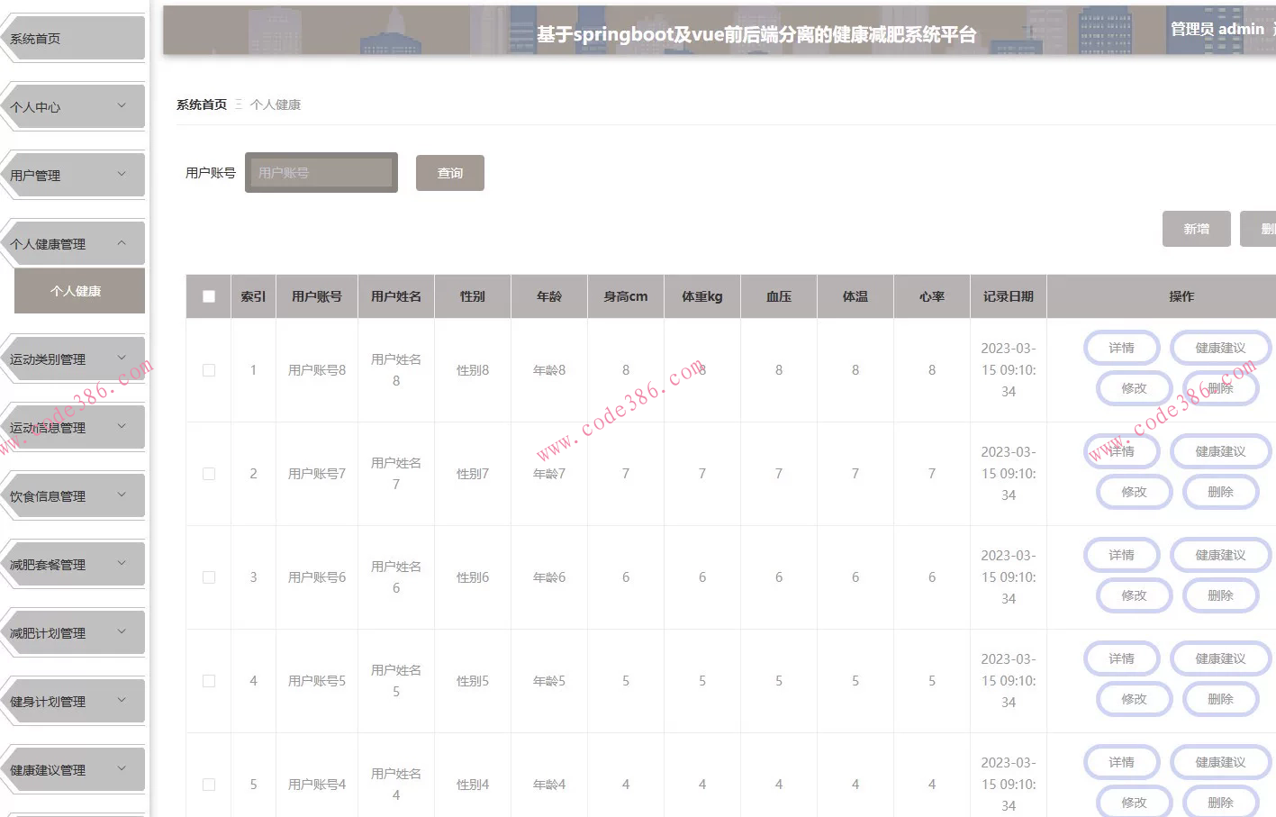Toggle the checkbox for row 用户账号6
The image size is (1276, 817).
pyautogui.click(x=209, y=577)
